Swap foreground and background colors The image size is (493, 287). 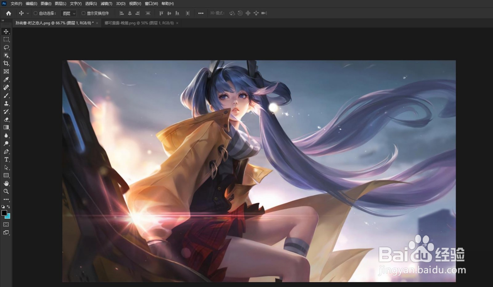pos(9,207)
